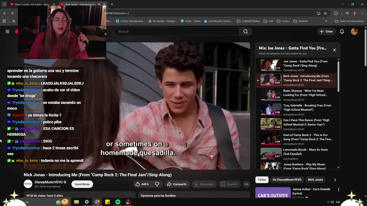Like the video with thumbs up

pos(142,184)
